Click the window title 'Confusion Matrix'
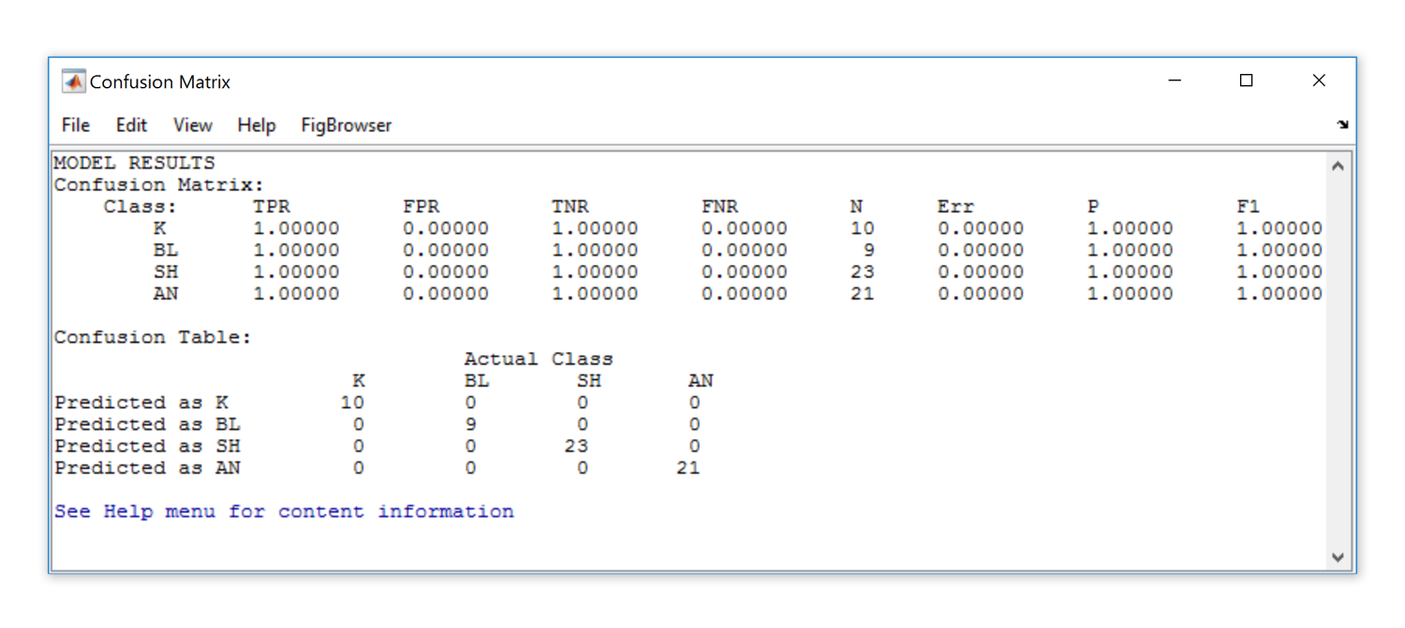The image size is (1405, 628). [x=160, y=82]
